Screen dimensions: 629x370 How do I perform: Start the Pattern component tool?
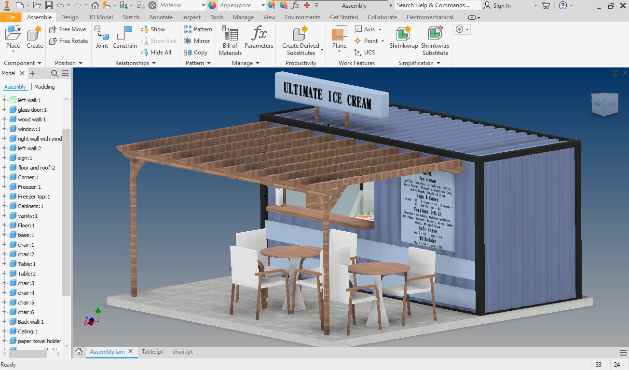click(x=198, y=29)
